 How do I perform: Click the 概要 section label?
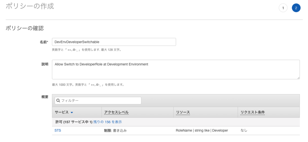(45, 97)
